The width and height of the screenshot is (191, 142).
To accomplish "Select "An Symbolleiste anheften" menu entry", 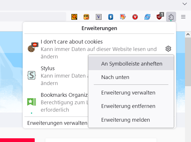I will (x=132, y=64).
